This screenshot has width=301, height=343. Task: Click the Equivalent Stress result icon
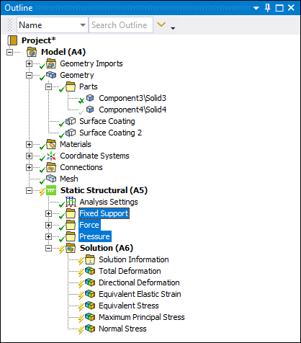click(90, 306)
